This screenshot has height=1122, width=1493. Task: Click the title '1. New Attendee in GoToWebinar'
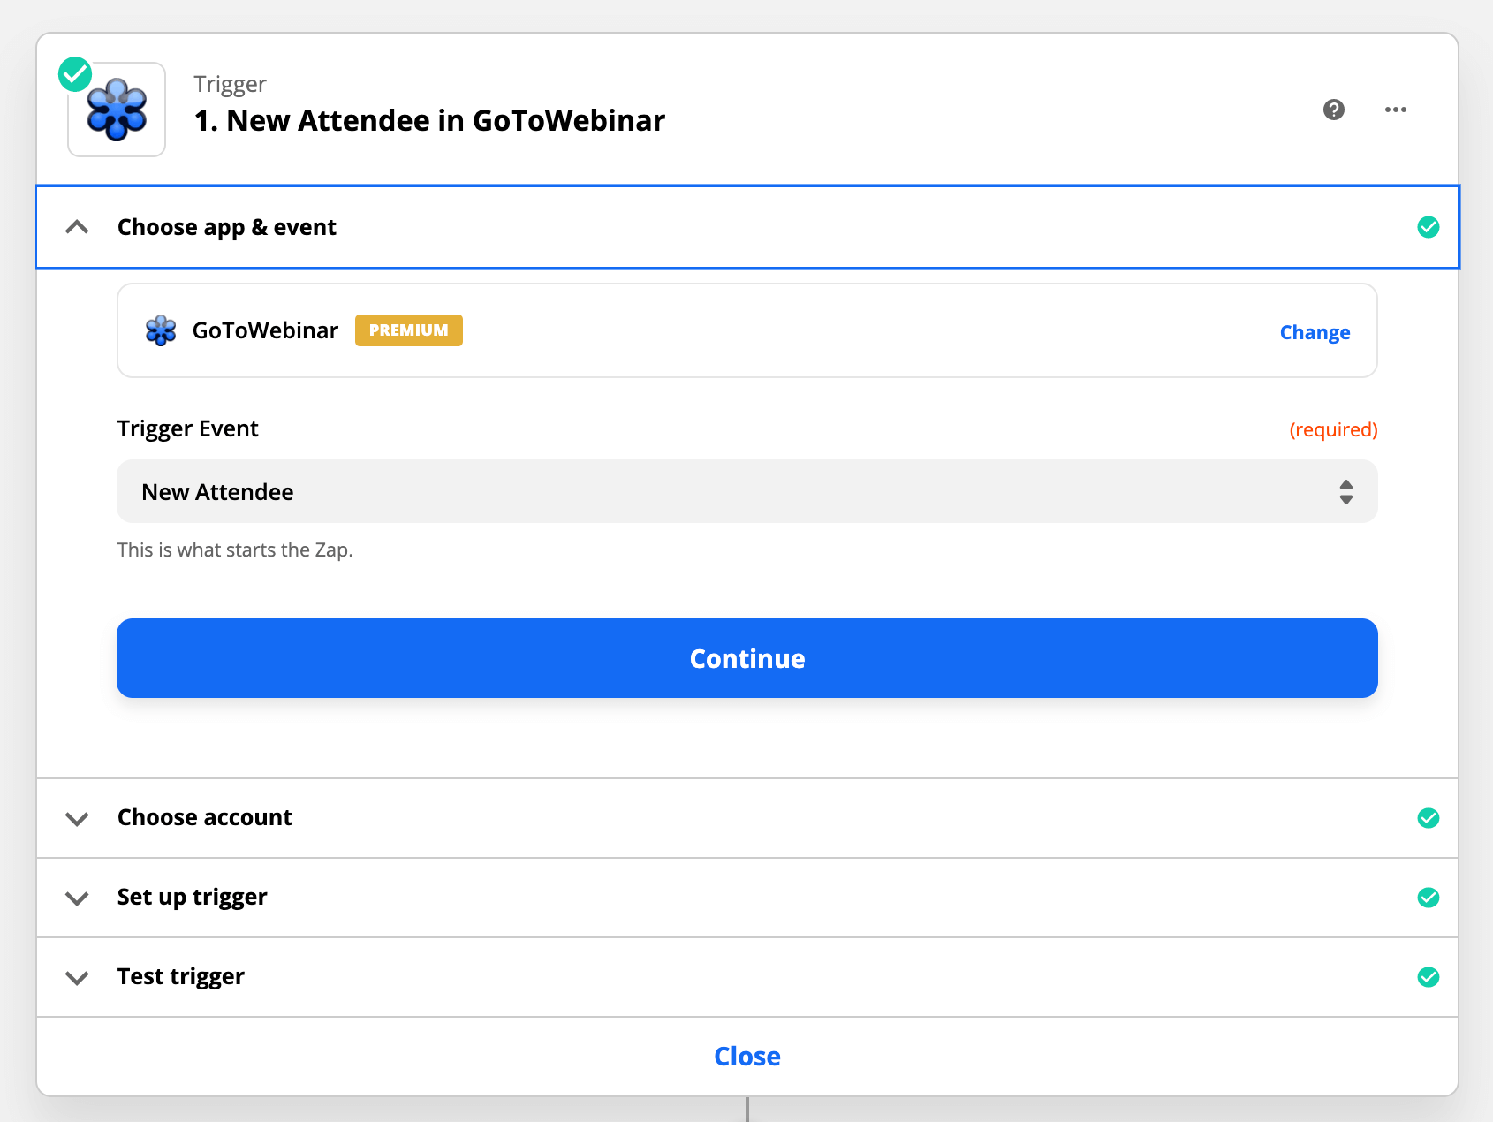(429, 120)
